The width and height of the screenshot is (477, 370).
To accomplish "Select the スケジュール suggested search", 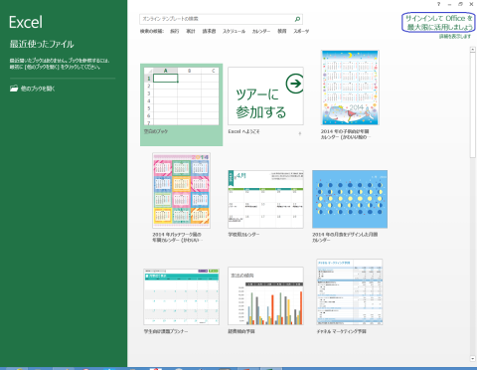I will (x=234, y=31).
